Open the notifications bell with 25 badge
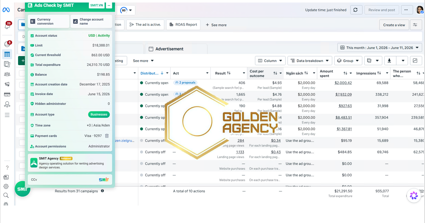The width and height of the screenshot is (425, 223). click(7, 26)
